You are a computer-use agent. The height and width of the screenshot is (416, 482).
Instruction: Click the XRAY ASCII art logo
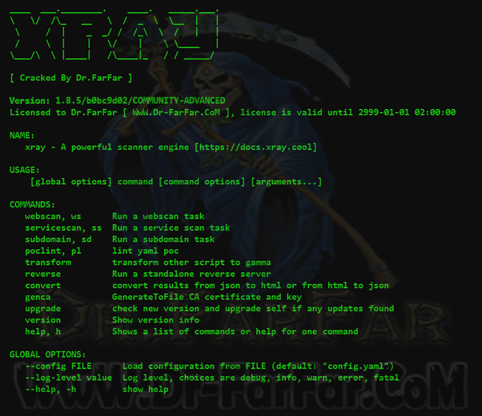(114, 34)
